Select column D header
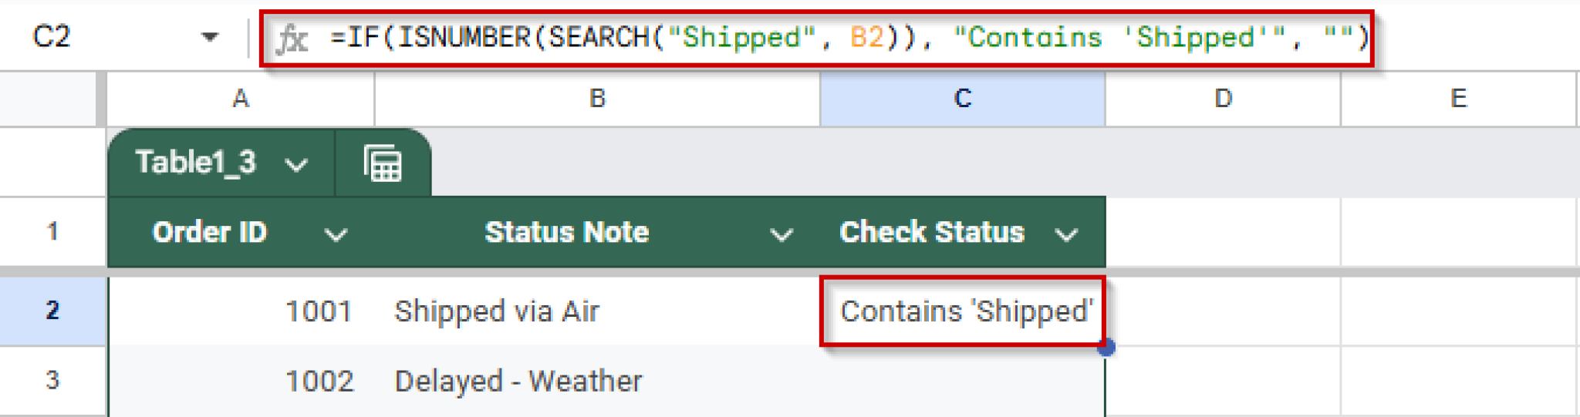 click(x=1223, y=99)
